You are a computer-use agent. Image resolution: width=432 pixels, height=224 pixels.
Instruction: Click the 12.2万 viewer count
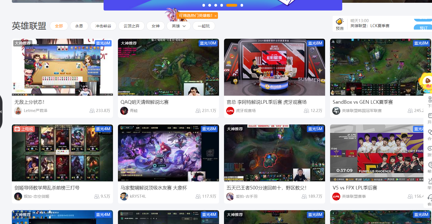click(313, 111)
